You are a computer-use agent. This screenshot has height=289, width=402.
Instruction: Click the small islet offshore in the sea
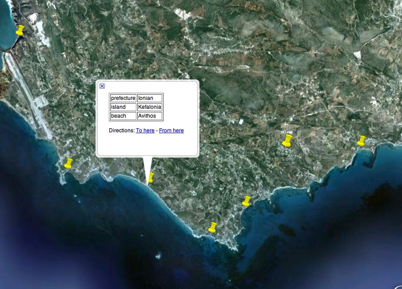pos(158,256)
